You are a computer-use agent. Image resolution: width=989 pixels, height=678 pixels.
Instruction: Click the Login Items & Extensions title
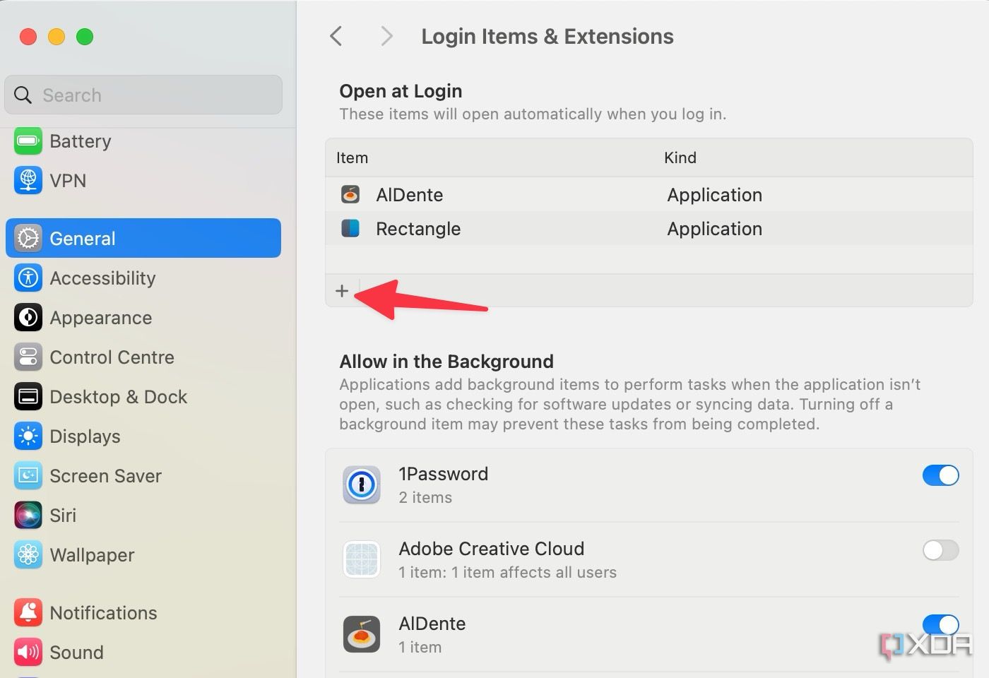[x=547, y=36]
